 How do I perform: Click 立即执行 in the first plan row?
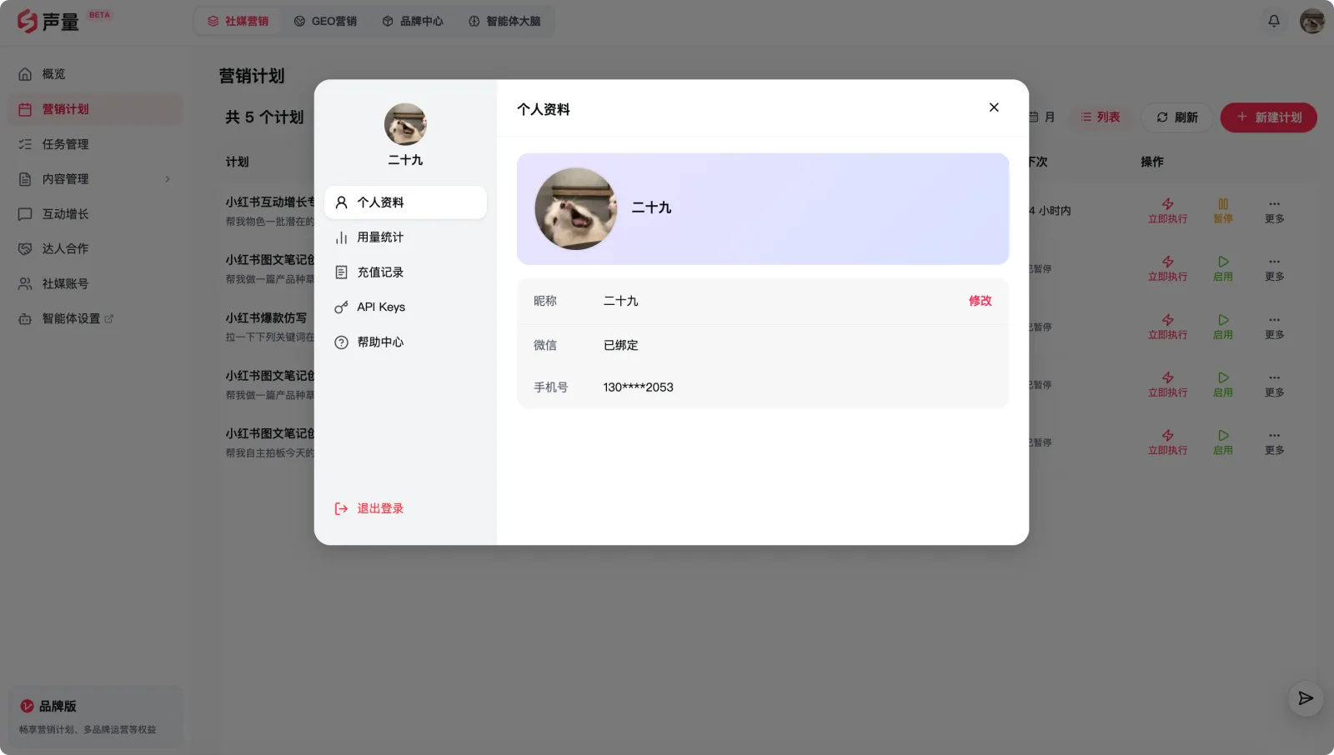pos(1167,211)
